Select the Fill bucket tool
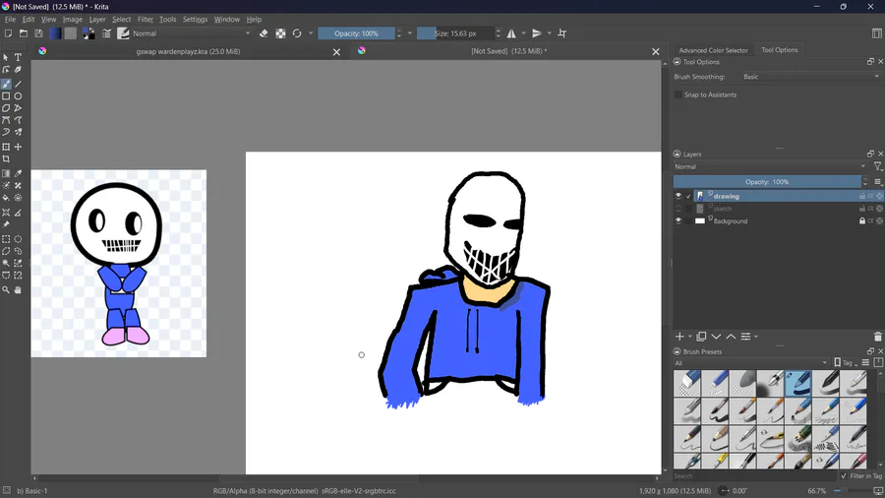This screenshot has height=498, width=885. tap(6, 198)
